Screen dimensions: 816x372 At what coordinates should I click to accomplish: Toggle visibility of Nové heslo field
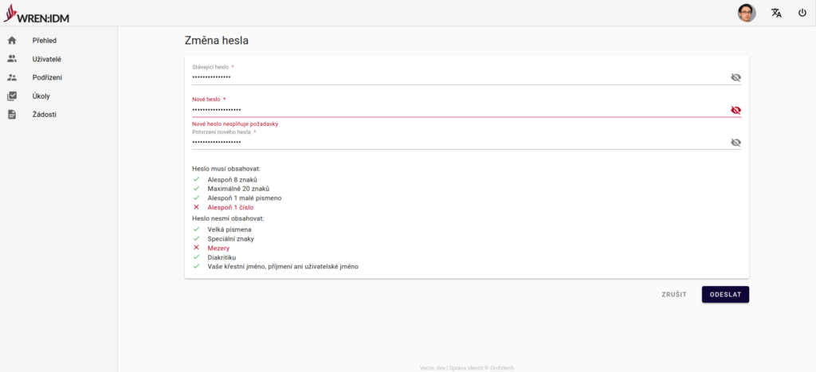coord(736,110)
